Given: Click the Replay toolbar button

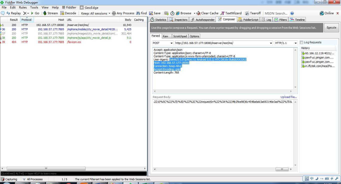Looking at the screenshot, I should tap(14, 13).
